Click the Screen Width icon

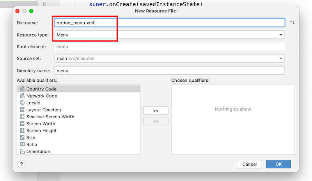(22, 123)
